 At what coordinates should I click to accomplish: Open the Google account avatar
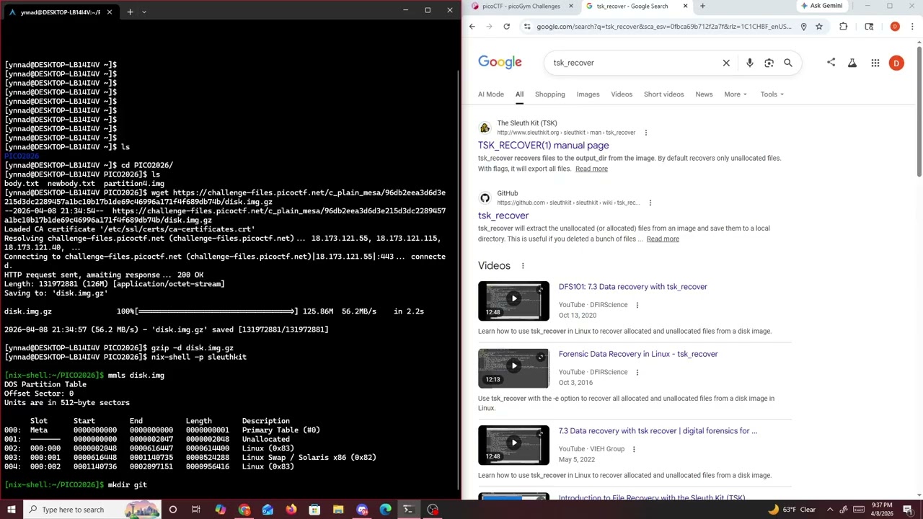(x=896, y=63)
